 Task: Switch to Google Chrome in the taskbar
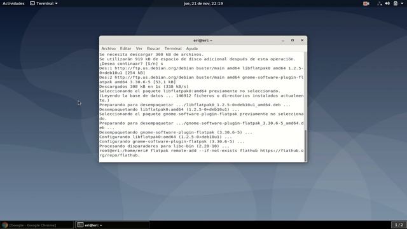click(x=37, y=225)
